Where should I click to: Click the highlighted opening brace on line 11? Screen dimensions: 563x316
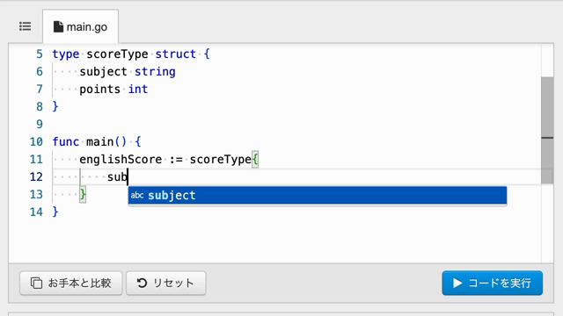(x=255, y=159)
